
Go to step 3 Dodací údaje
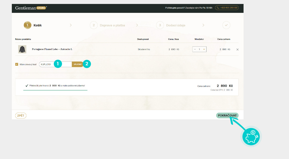160,25
